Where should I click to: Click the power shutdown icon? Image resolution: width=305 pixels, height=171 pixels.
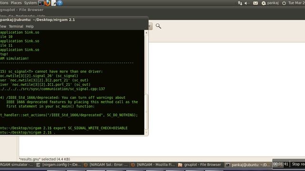(284, 3)
